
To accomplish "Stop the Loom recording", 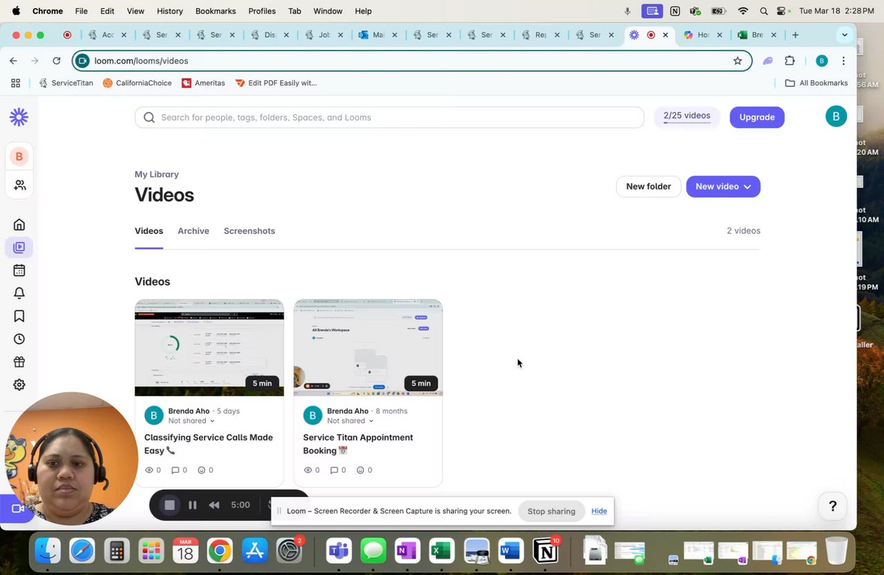I will click(x=169, y=505).
